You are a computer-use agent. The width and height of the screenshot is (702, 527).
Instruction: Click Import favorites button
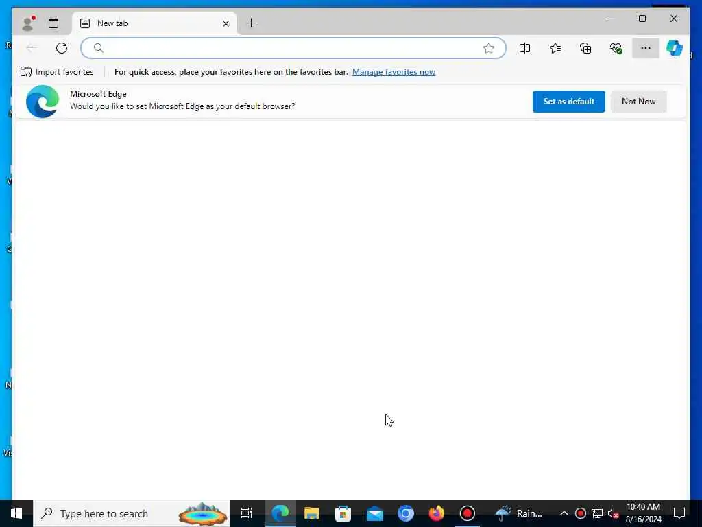pos(57,71)
